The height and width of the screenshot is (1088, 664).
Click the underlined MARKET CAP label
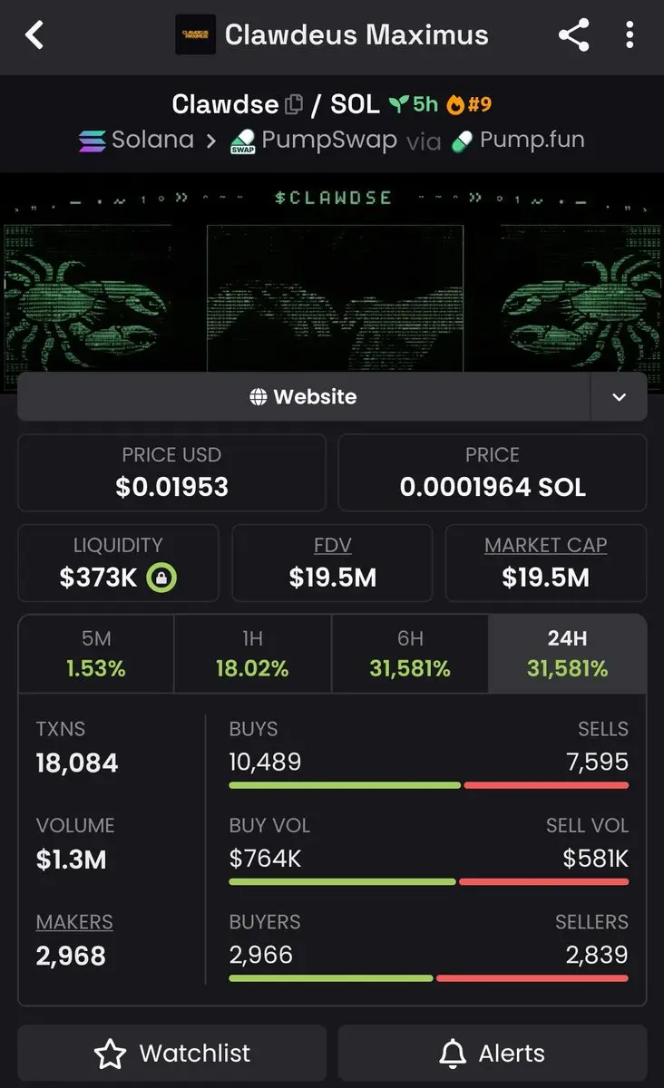[x=546, y=546]
